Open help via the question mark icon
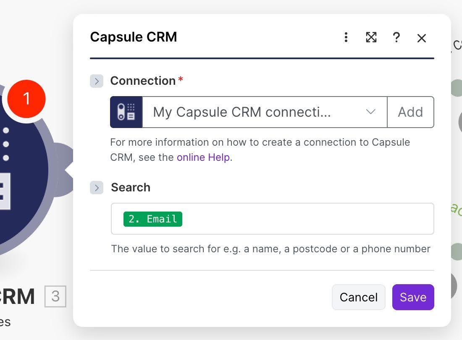Viewport: 462px width, 340px height. 396,38
